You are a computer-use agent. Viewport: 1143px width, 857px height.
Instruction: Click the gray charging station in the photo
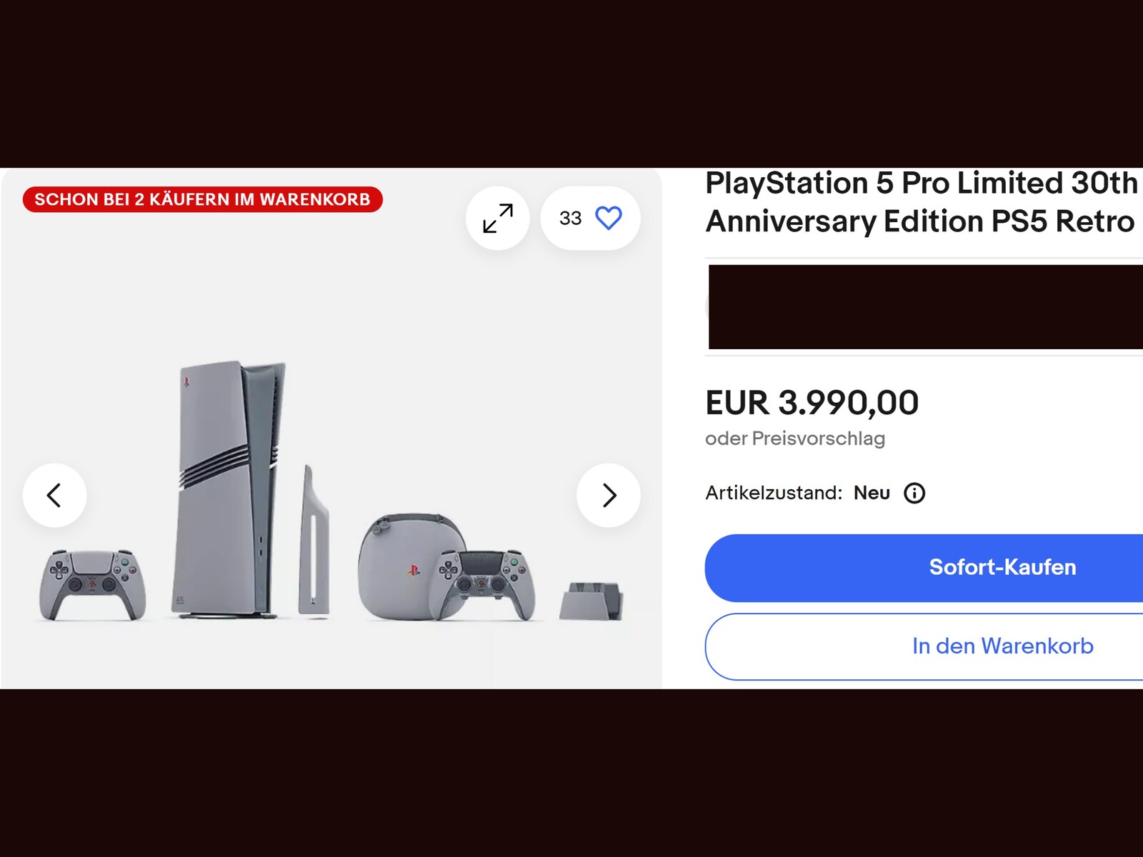point(591,601)
